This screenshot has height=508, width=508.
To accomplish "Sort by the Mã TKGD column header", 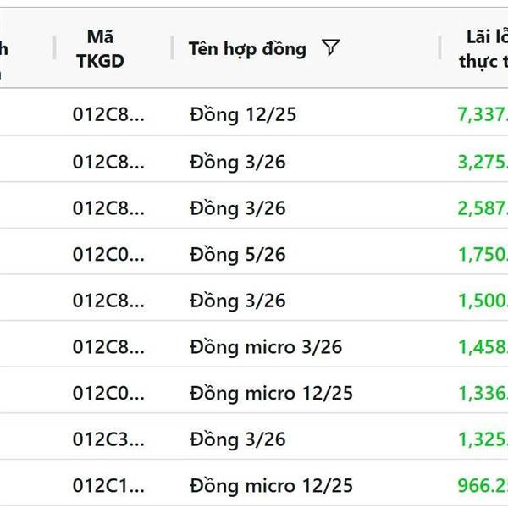I will 101,48.
